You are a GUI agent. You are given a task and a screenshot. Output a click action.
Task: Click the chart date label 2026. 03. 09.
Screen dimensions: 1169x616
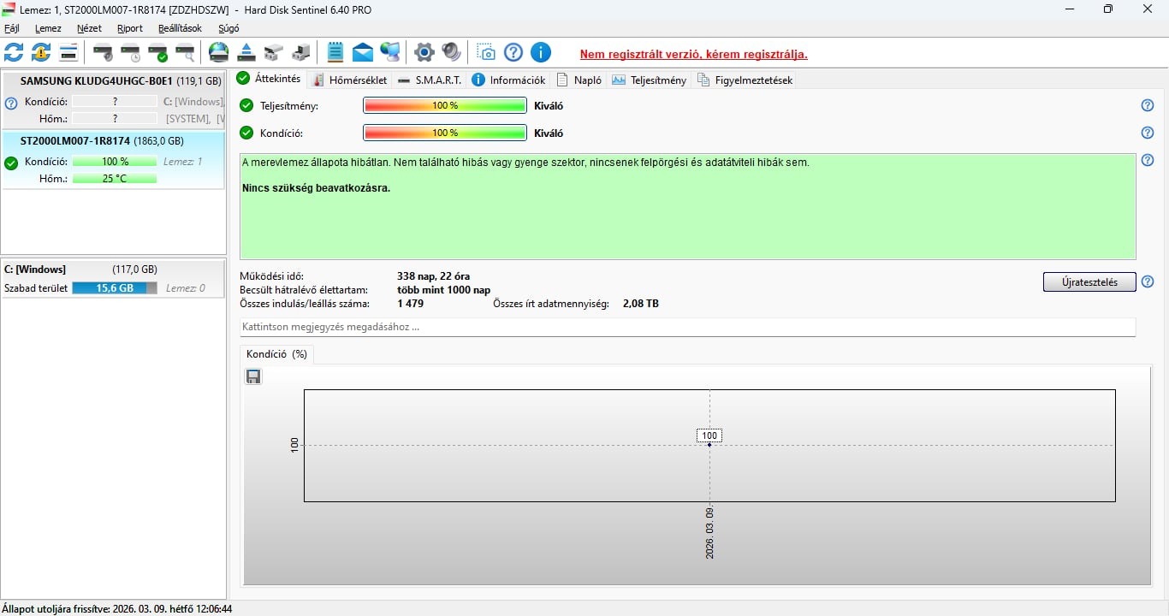point(709,532)
